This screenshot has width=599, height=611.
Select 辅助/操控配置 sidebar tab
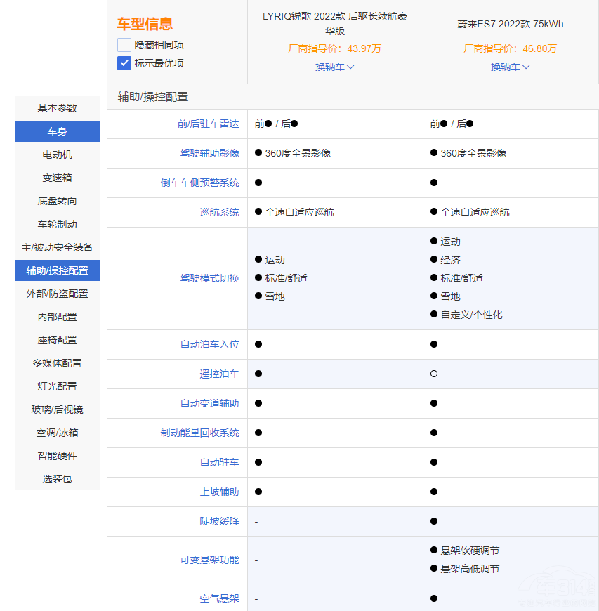coord(58,270)
